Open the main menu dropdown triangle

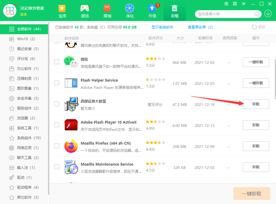click(244, 4)
